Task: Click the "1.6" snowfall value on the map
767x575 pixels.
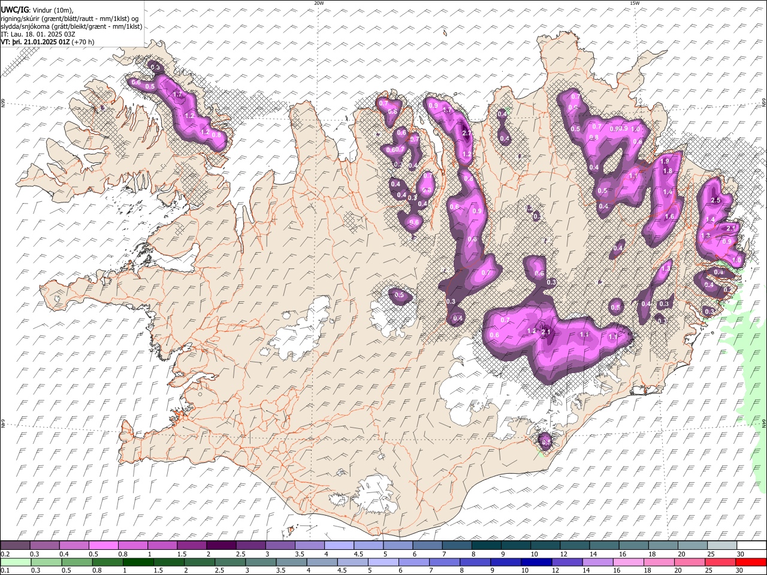Action: click(670, 216)
